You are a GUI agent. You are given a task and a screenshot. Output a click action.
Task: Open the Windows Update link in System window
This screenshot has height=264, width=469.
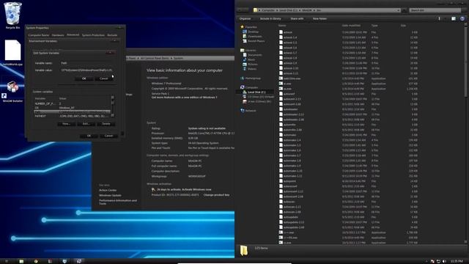[110, 195]
